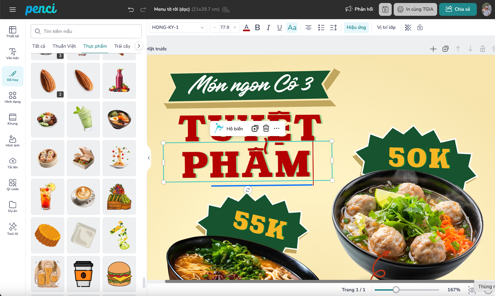Expand more category tabs with chevron

[139, 46]
